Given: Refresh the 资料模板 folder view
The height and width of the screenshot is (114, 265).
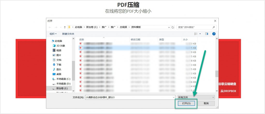Looking at the screenshot, I should coord(173,27).
